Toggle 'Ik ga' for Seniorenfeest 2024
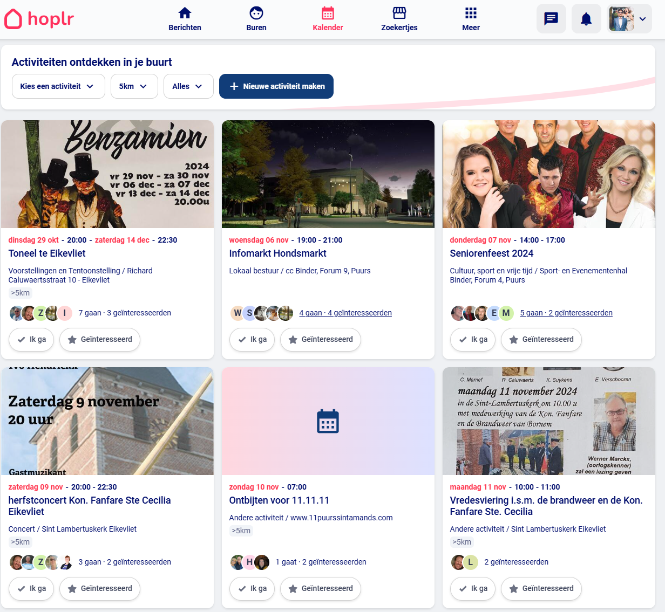This screenshot has height=612, width=665. (473, 340)
